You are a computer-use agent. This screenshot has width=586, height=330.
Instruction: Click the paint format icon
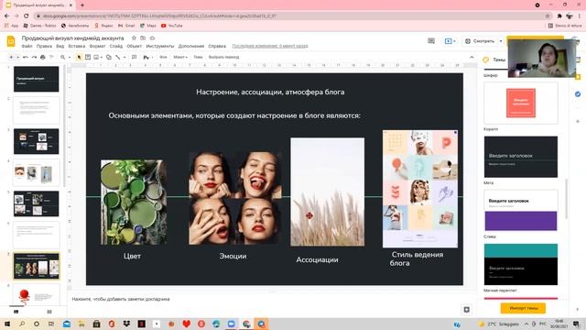[51, 57]
